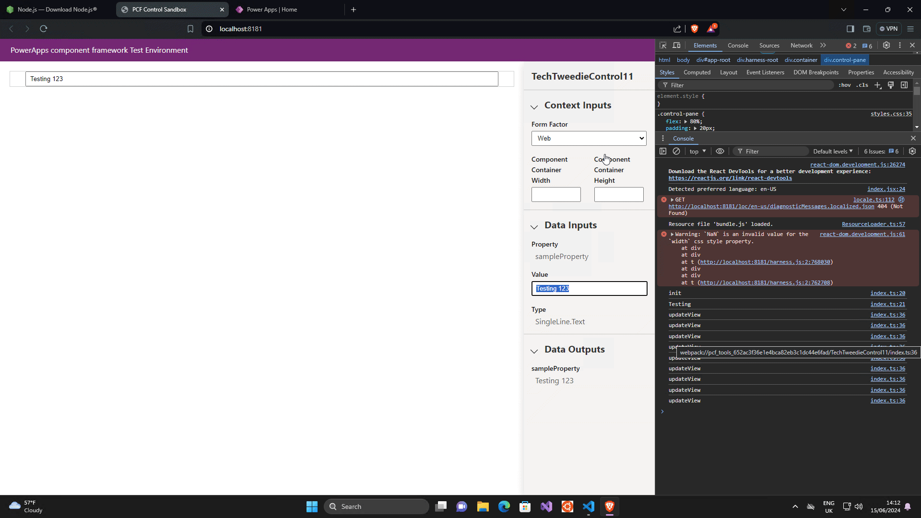Image resolution: width=921 pixels, height=518 pixels.
Task: Open DevTools settings gear
Action: (887, 46)
